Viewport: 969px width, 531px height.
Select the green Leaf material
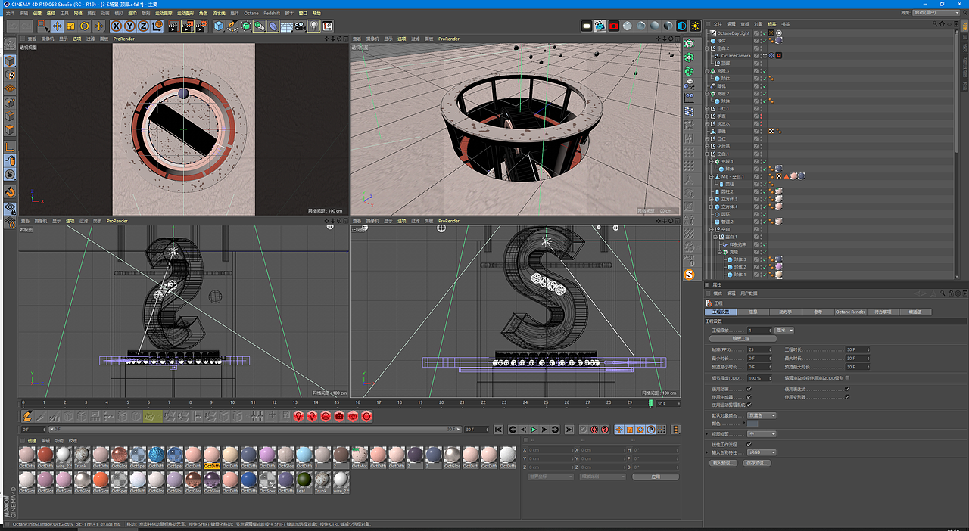pyautogui.click(x=304, y=481)
